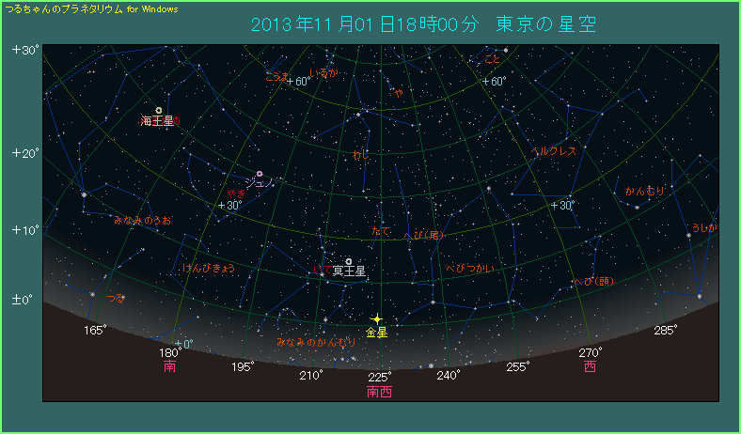Click the 西 (west) direction label
Viewport: 741px width, 434px height.
click(590, 366)
